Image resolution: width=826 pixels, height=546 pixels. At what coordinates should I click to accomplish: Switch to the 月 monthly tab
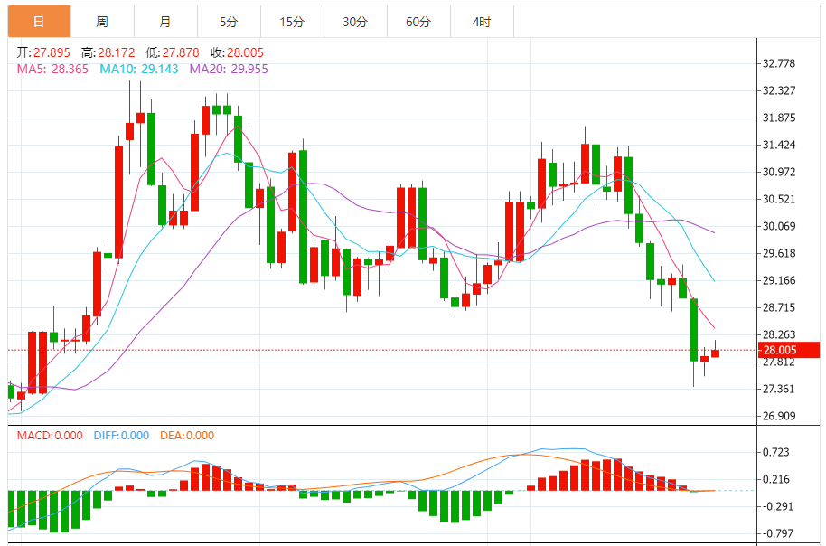point(166,22)
